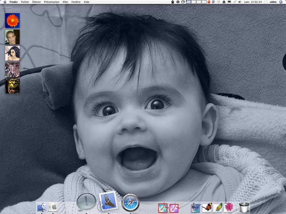Open the speech bubble exclamation dock app
The image size is (286, 214).
click(86, 202)
